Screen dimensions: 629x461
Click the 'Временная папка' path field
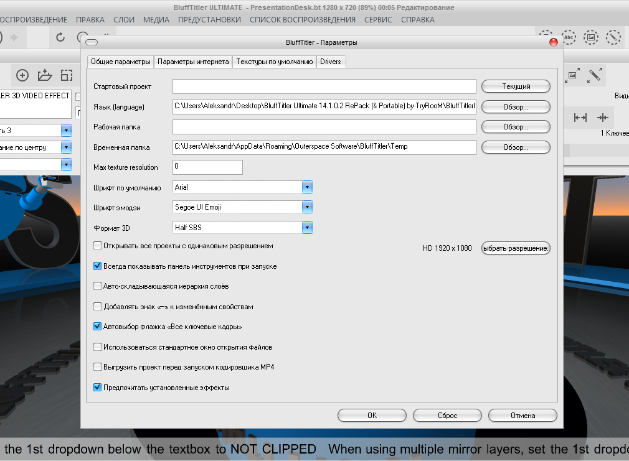pyautogui.click(x=324, y=147)
